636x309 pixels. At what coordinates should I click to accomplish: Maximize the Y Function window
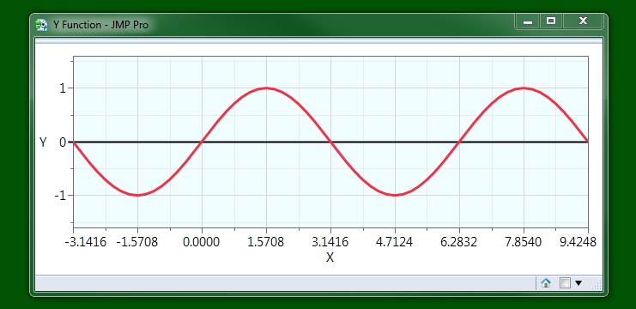[550, 21]
